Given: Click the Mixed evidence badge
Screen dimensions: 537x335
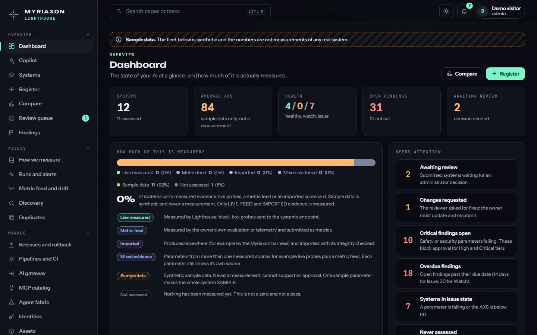Looking at the screenshot, I should (x=136, y=257).
